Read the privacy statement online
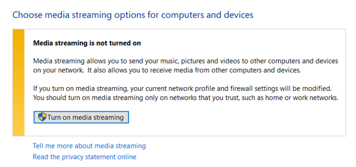This screenshot has height=167, width=356. coord(84,157)
